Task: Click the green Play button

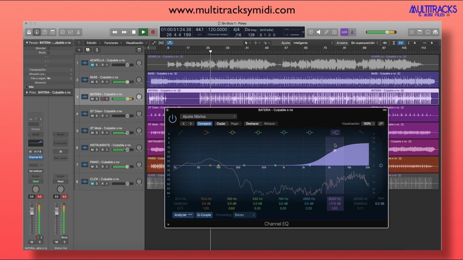Action: [143, 32]
